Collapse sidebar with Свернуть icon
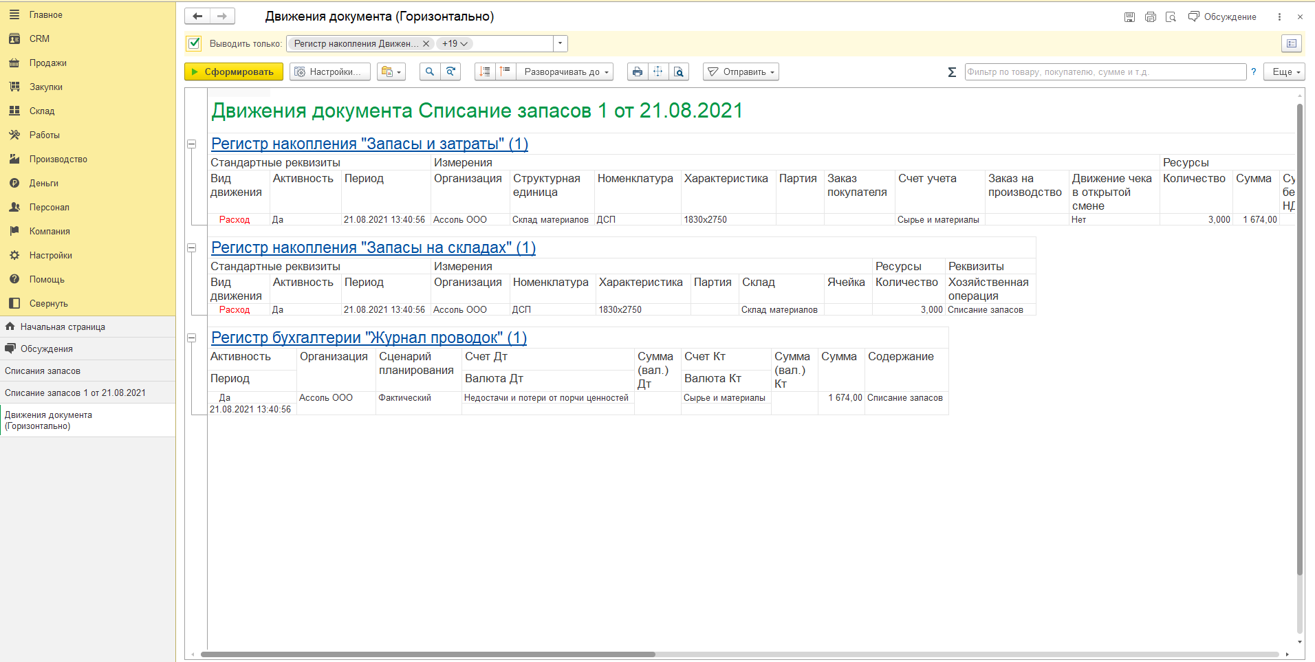Image resolution: width=1315 pixels, height=662 pixels. coord(14,303)
